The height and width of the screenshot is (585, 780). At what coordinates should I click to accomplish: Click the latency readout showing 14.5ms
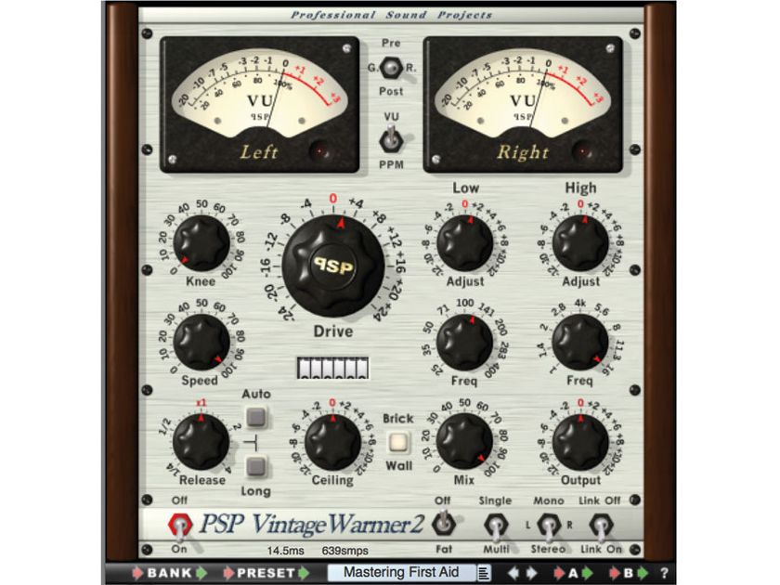pos(288,549)
